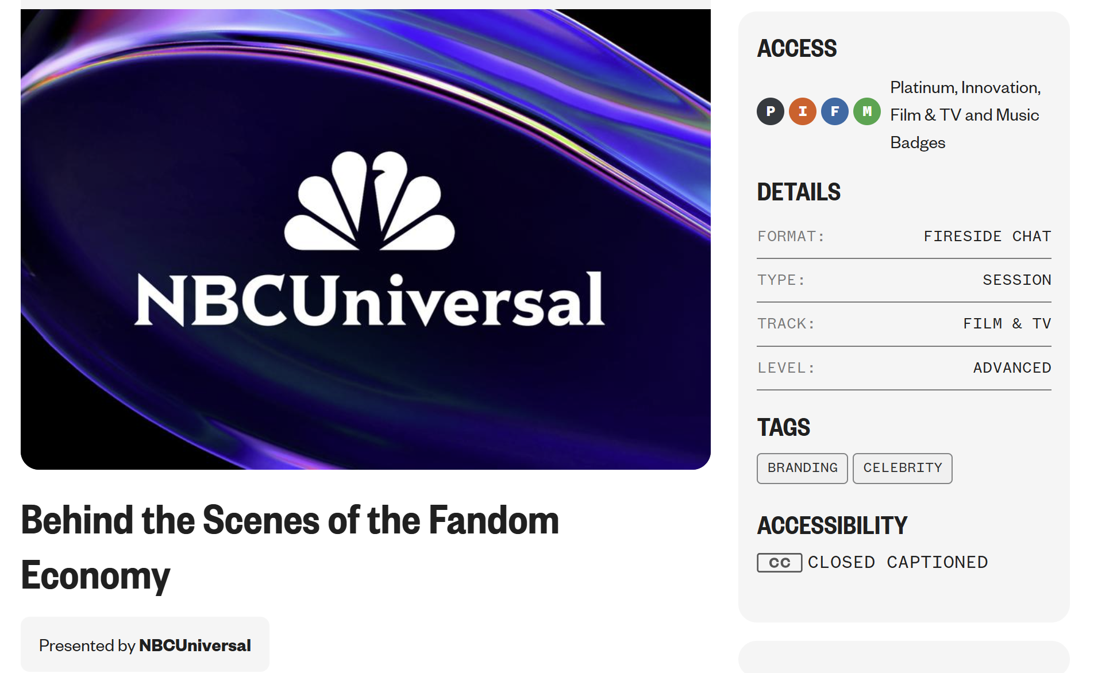Click the green Music badge icon
This screenshot has width=1117, height=673.
[x=867, y=111]
